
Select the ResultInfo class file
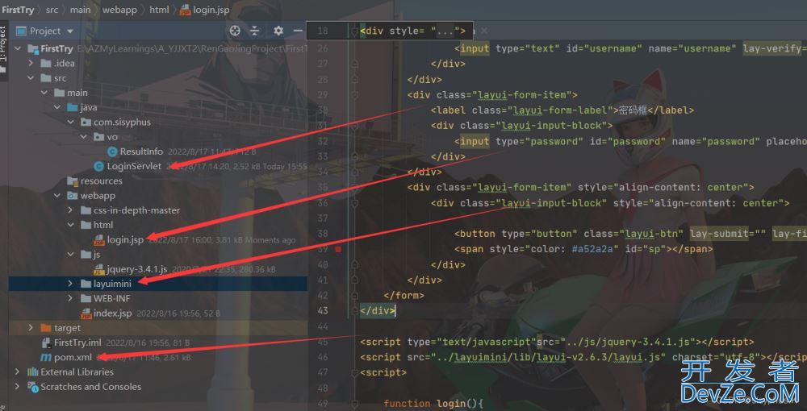click(141, 152)
